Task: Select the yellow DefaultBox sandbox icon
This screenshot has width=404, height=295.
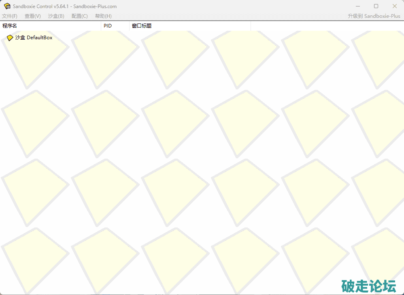Action: (10, 38)
